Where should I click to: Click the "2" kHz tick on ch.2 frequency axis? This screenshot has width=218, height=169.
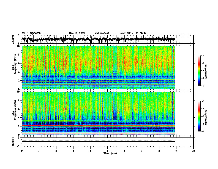point(19,126)
